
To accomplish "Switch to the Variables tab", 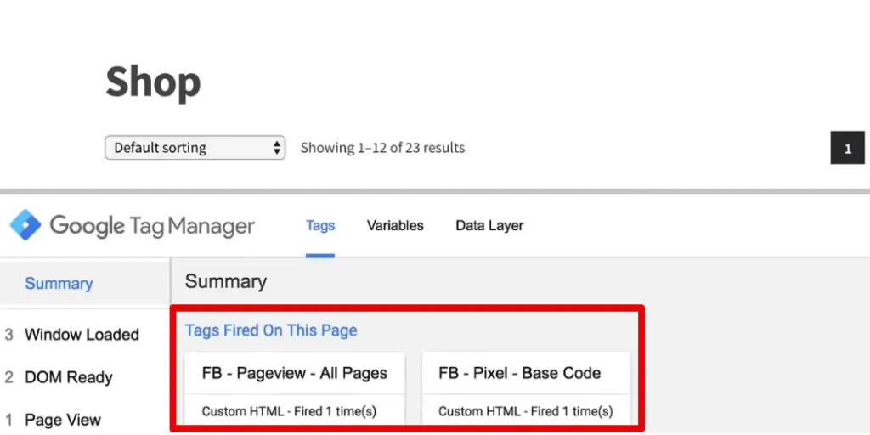I will coord(395,225).
